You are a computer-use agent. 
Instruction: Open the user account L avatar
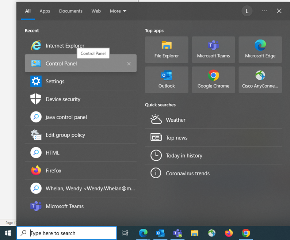[x=247, y=11]
